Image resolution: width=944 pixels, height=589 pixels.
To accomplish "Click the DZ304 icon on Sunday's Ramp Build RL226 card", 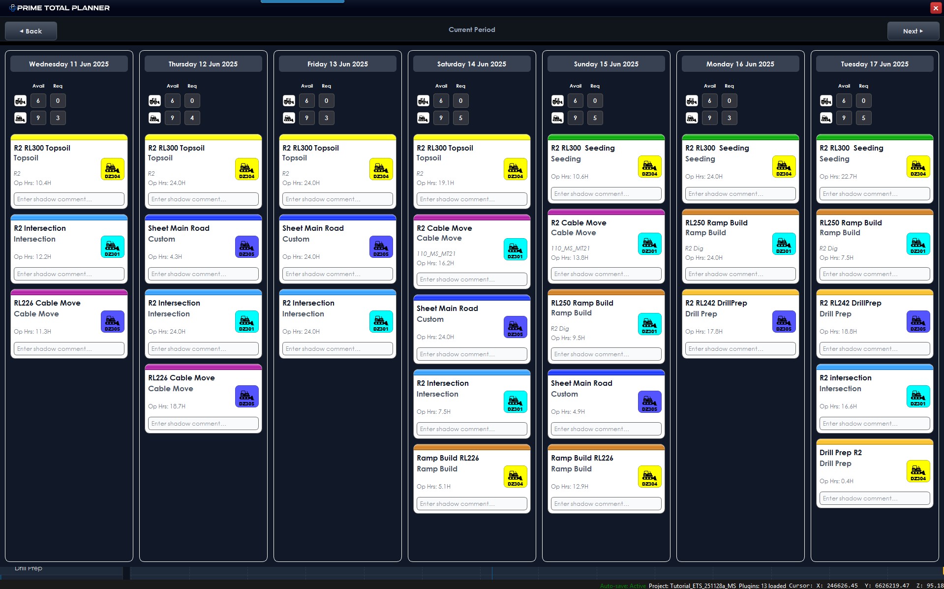I will 649,475.
